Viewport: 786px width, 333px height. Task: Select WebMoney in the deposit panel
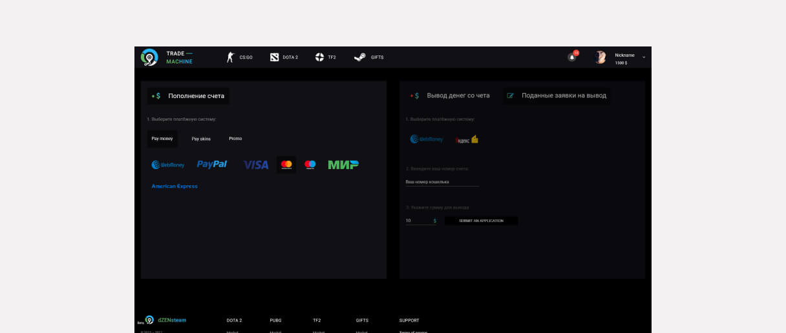[168, 165]
